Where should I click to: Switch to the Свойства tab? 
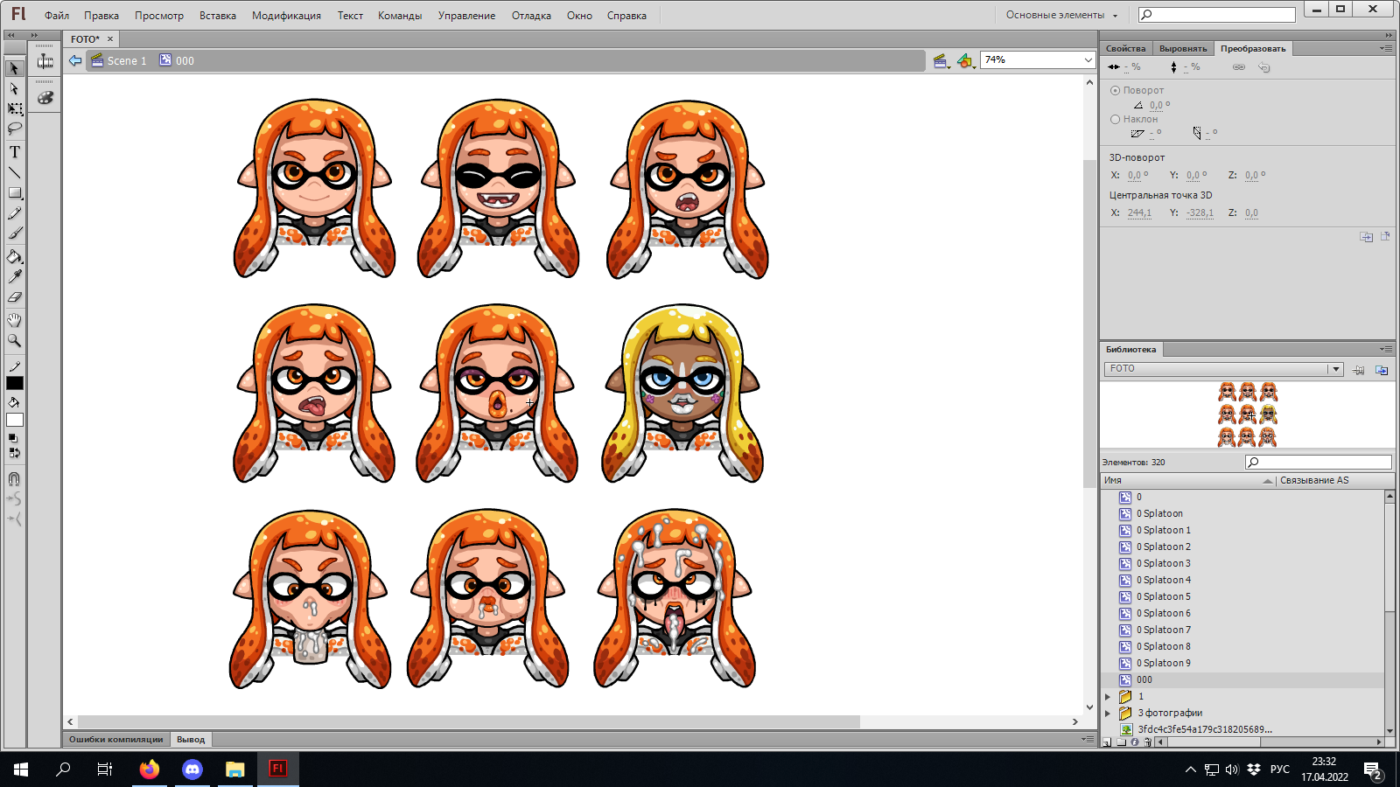1125,49
